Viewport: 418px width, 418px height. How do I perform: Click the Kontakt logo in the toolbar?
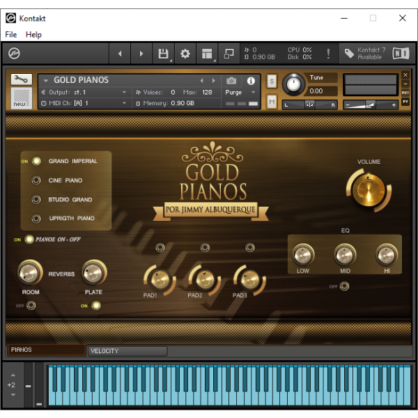coord(14,54)
